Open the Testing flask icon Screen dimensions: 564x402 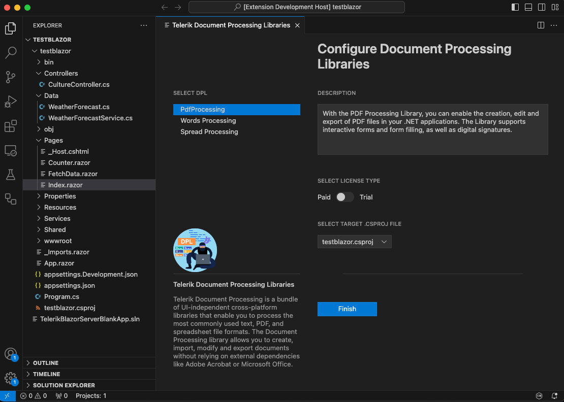(x=11, y=175)
